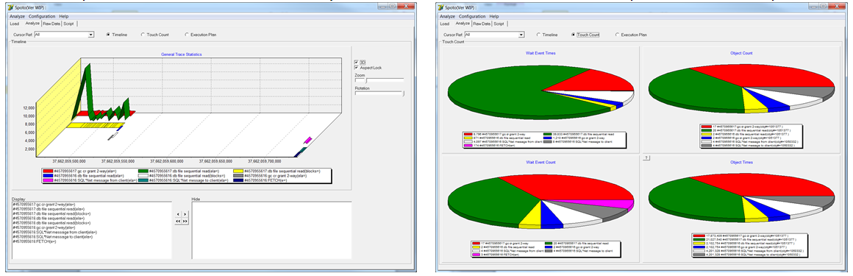Toggle the 3D checkbox
Image resolution: width=853 pixels, height=276 pixels.
(x=357, y=62)
